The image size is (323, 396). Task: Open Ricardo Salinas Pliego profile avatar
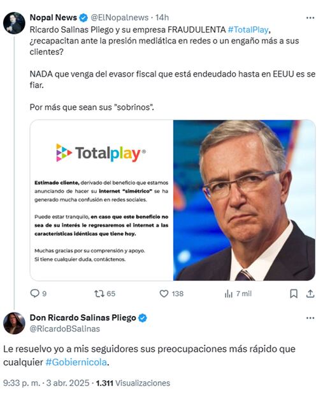point(14,323)
